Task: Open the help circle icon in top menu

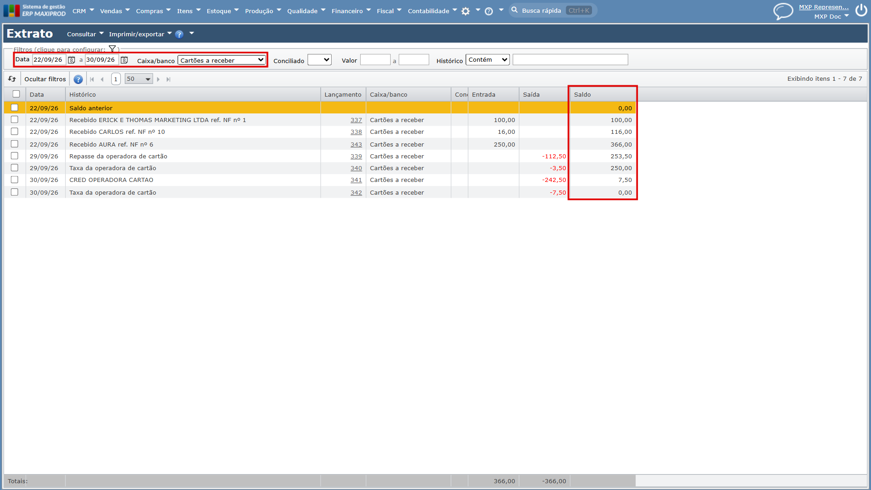Action: 489,11
